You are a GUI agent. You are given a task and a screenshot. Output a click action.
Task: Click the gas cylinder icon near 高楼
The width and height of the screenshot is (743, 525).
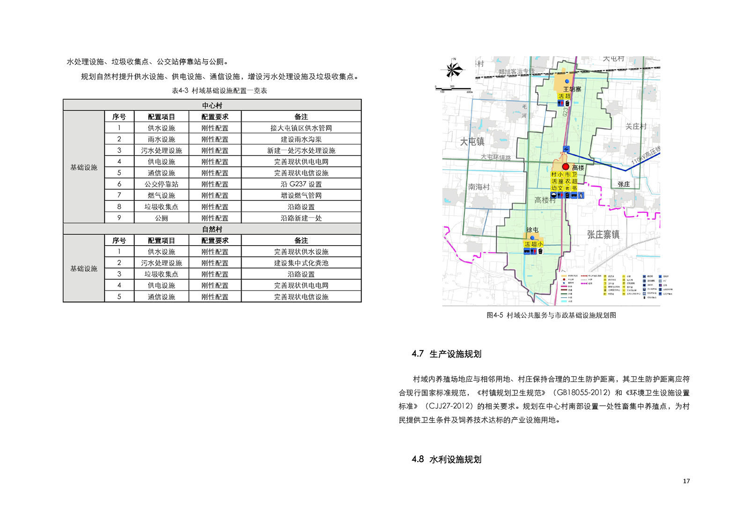(581, 195)
